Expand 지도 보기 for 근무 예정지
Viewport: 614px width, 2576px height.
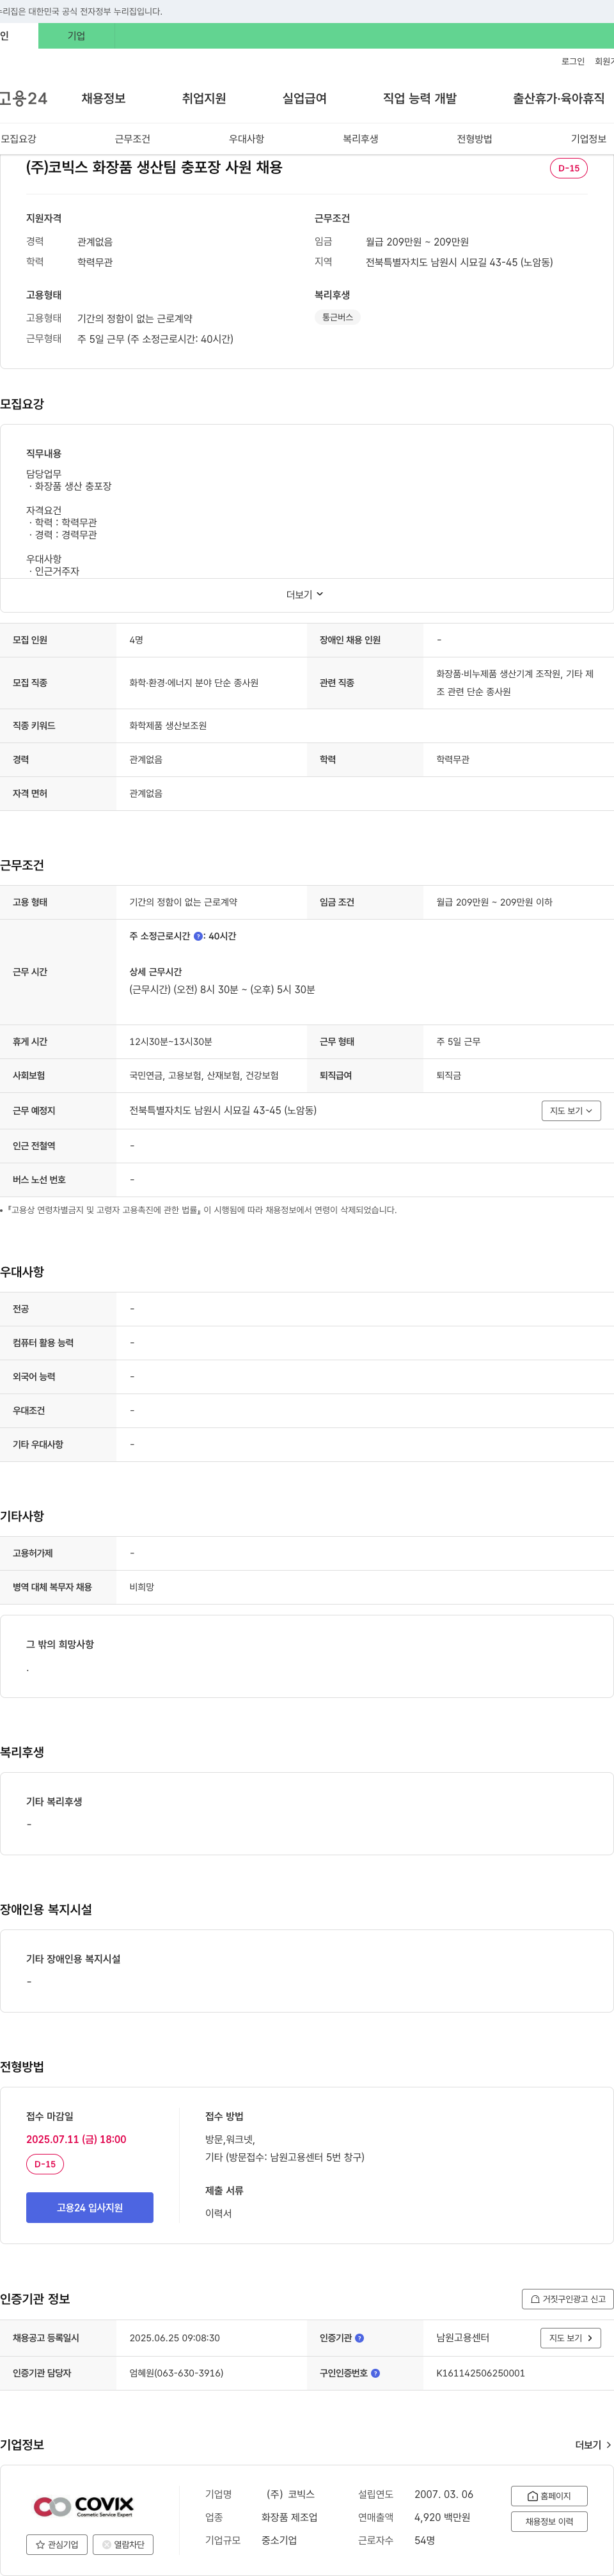(x=571, y=1111)
